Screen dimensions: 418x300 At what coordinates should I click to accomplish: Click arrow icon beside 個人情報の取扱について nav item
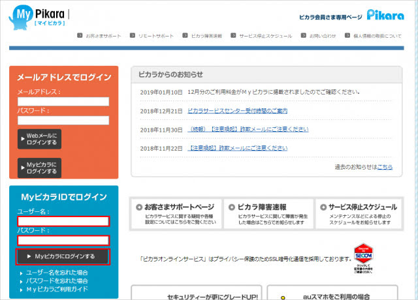tap(347, 35)
